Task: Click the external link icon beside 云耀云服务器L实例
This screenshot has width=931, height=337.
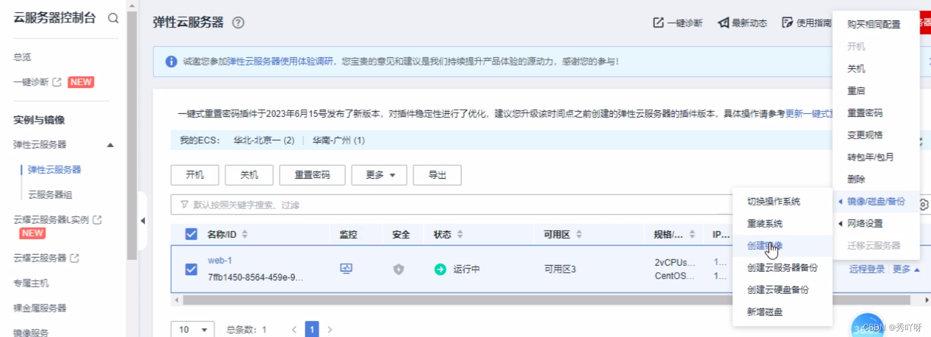Action: click(x=97, y=220)
